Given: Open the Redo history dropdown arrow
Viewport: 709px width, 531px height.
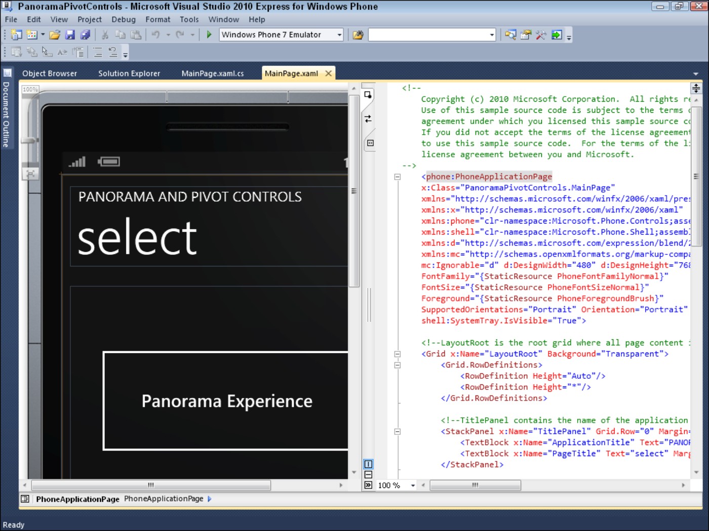Looking at the screenshot, I should point(192,34).
